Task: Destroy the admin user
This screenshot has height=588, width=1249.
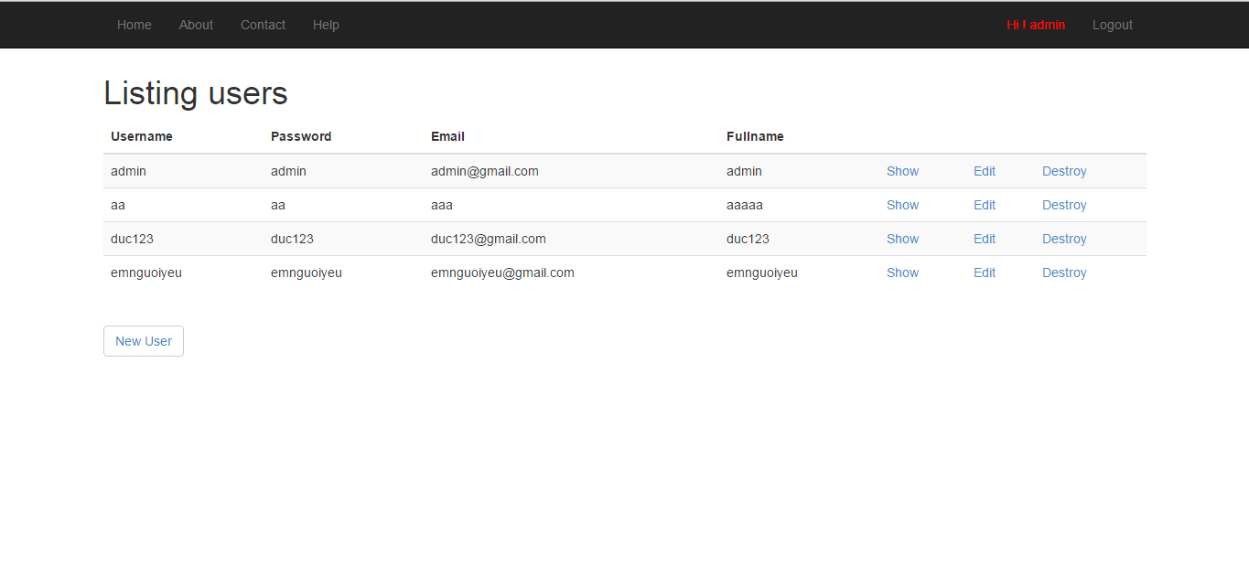Action: coord(1064,171)
